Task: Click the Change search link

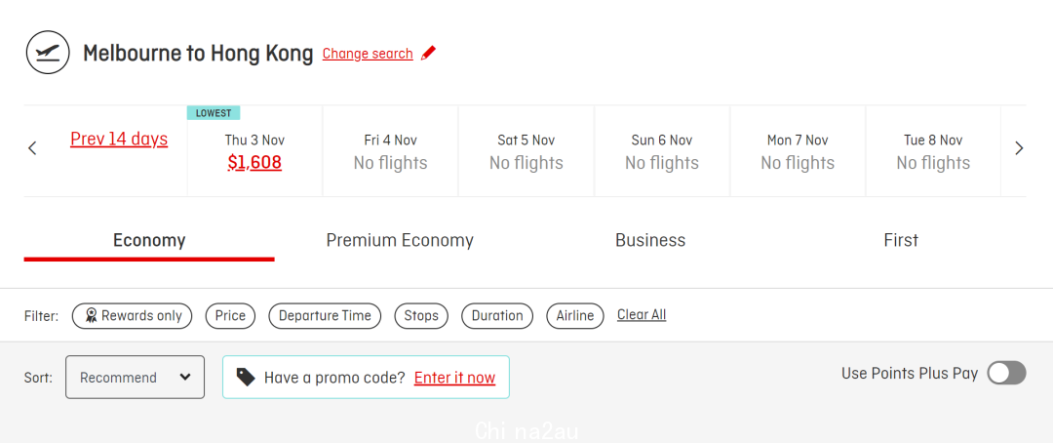Action: pyautogui.click(x=368, y=54)
